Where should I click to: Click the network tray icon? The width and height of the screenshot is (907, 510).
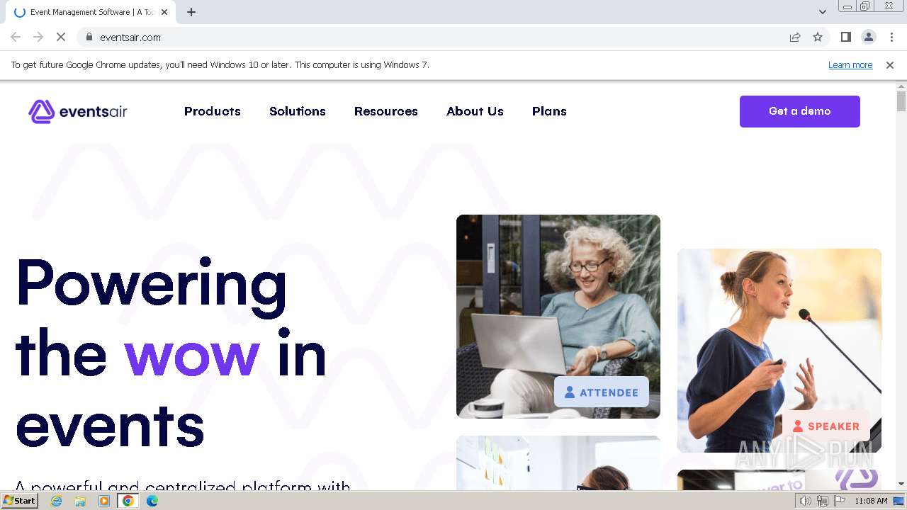point(822,501)
